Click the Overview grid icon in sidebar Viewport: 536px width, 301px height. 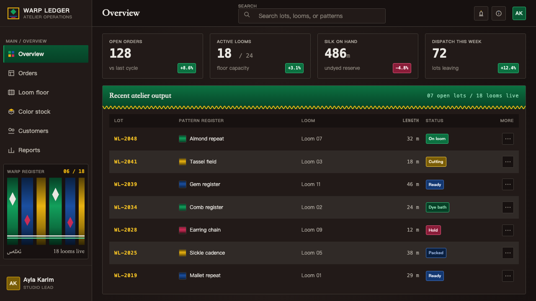click(x=11, y=54)
